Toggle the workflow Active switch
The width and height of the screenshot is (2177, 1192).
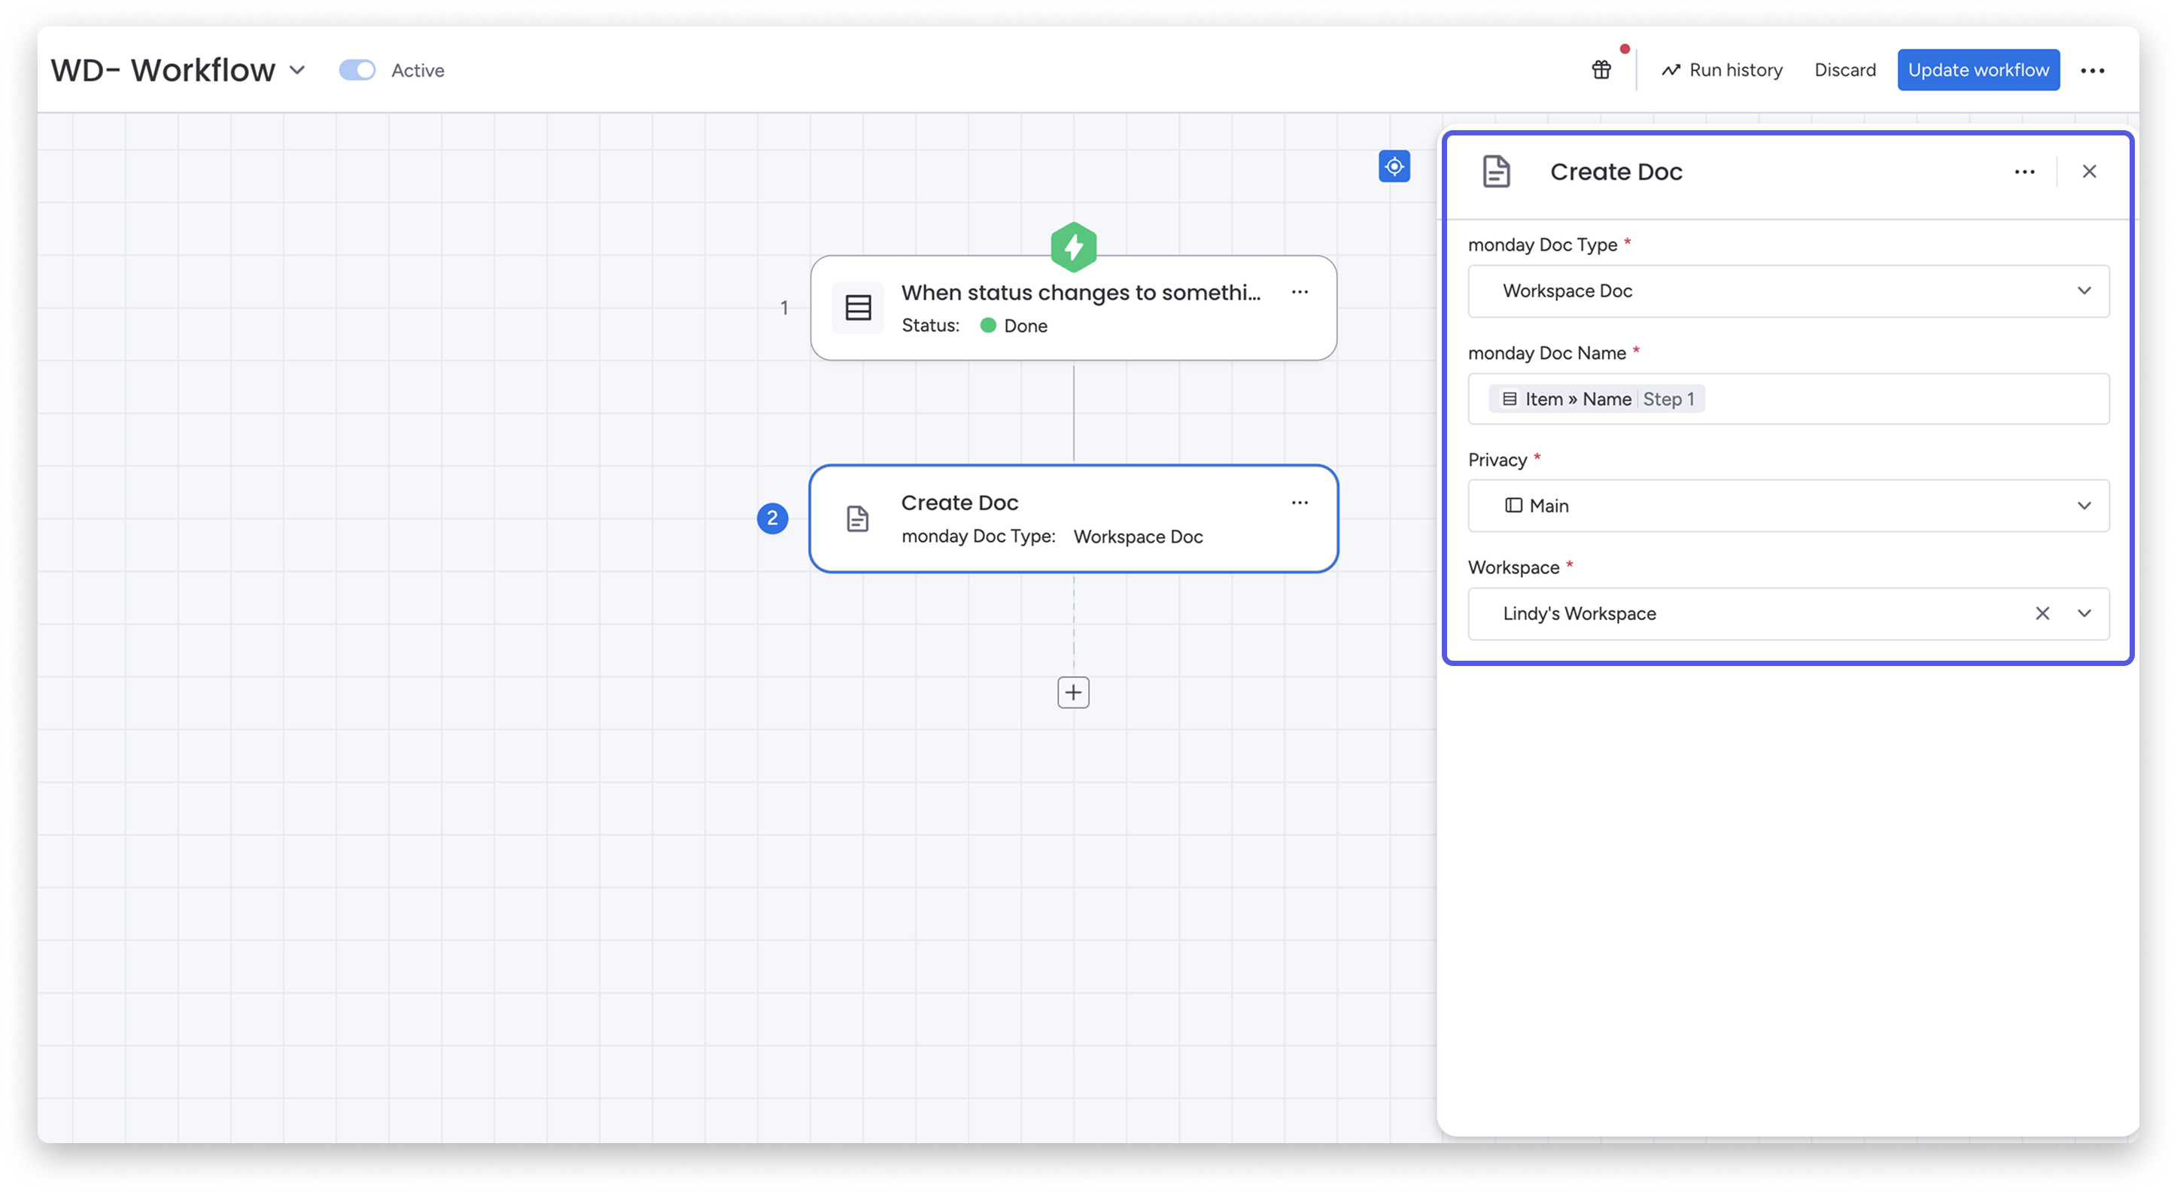(357, 70)
